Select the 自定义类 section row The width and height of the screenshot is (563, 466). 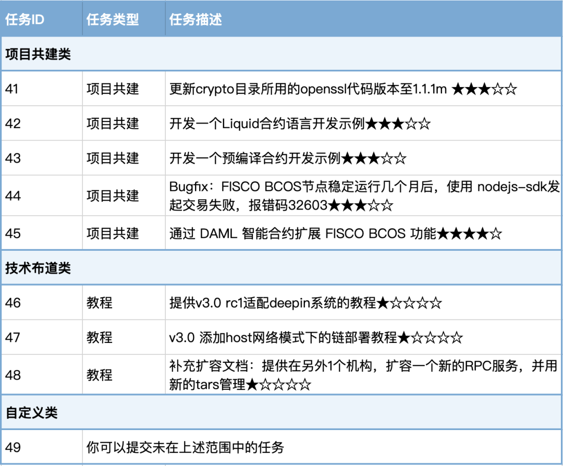click(x=281, y=412)
